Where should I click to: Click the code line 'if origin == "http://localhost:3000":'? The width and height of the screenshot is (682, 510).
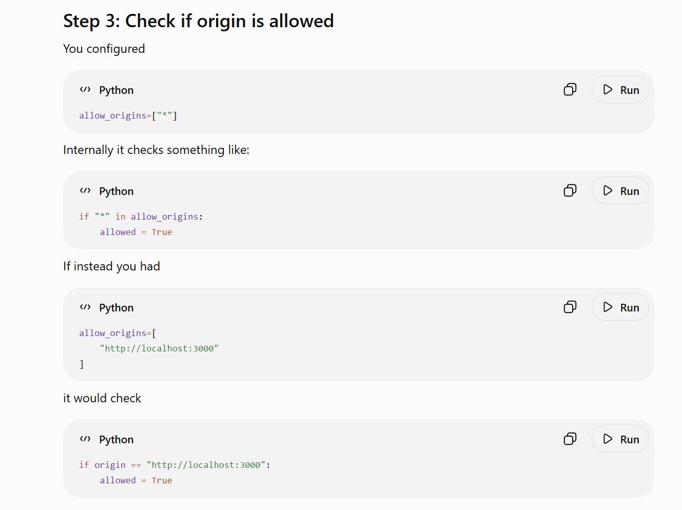click(x=174, y=465)
